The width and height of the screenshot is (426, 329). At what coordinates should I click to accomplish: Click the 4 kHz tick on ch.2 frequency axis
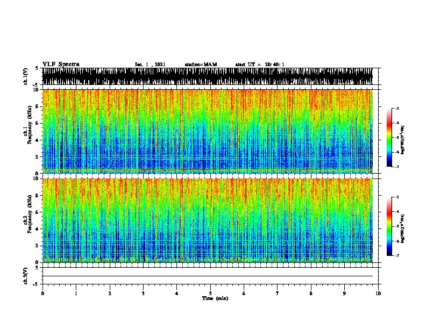38,229
